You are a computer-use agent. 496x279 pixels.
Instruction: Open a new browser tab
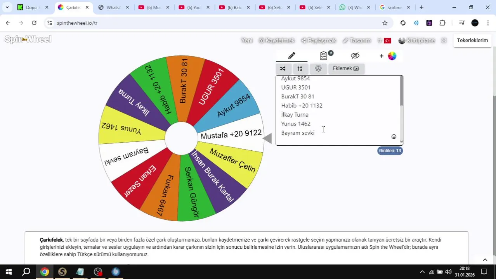tap(421, 7)
